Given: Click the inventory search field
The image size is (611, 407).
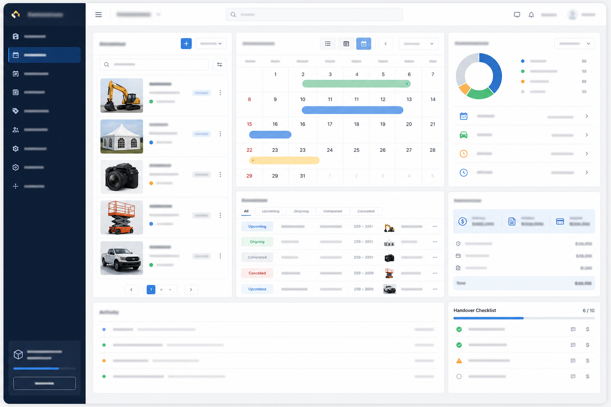Looking at the screenshot, I should coord(154,64).
